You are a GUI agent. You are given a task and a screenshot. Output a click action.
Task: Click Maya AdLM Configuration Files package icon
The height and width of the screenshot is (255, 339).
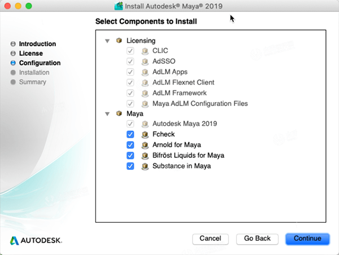[x=145, y=104]
